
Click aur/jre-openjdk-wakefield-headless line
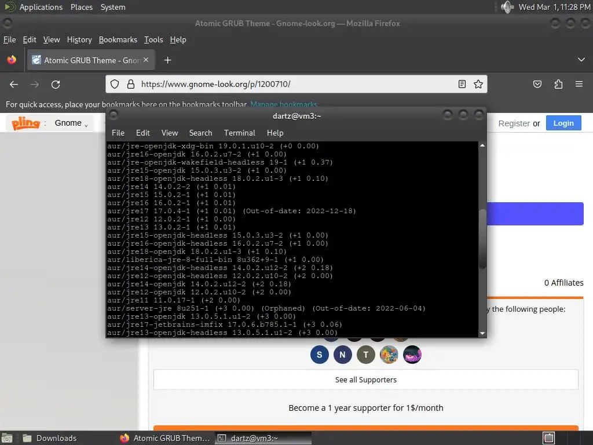(219, 162)
